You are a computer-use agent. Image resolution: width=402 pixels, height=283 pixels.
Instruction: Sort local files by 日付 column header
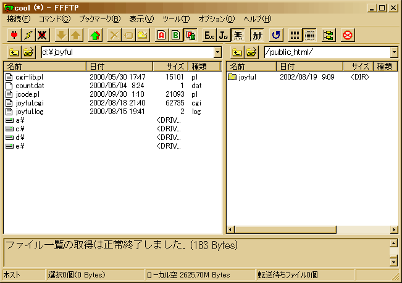(x=119, y=66)
